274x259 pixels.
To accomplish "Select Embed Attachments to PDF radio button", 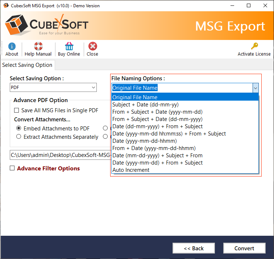I will point(19,128).
